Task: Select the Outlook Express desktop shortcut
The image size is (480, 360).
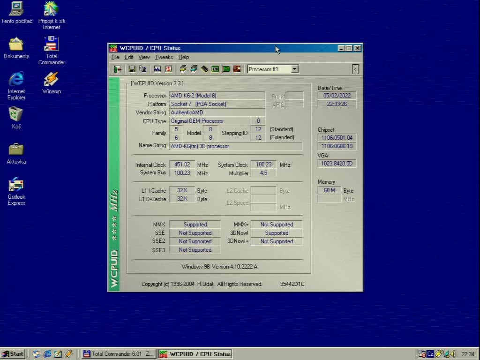Action: click(16, 191)
